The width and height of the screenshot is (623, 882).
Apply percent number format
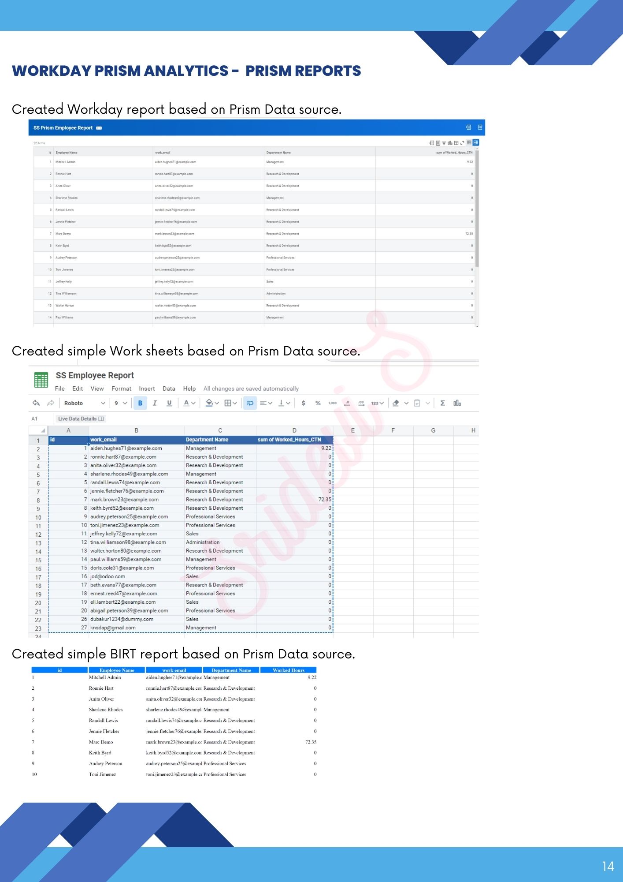click(x=318, y=403)
